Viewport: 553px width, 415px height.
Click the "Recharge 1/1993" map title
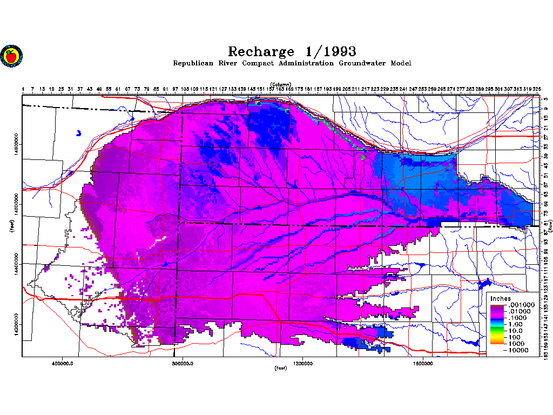(292, 51)
